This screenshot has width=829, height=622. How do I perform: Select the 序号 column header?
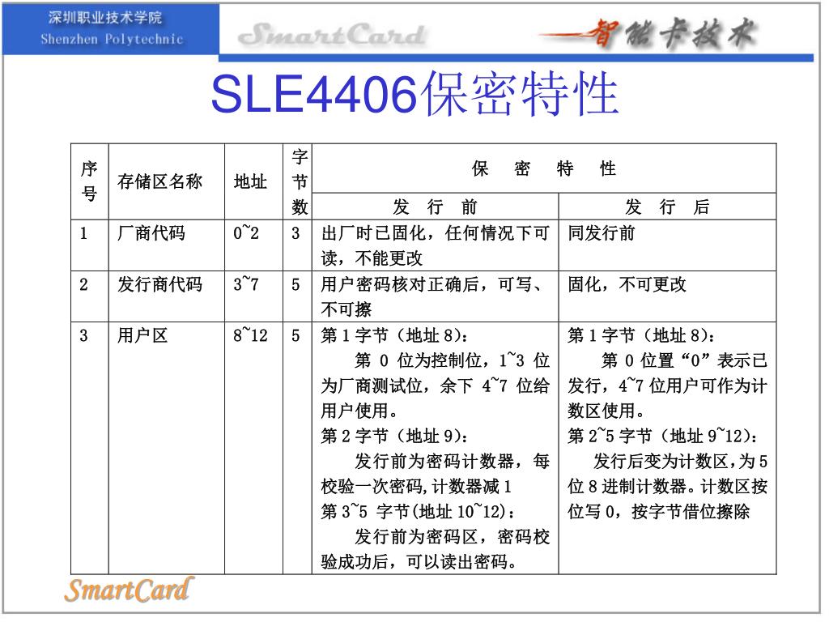(89, 181)
